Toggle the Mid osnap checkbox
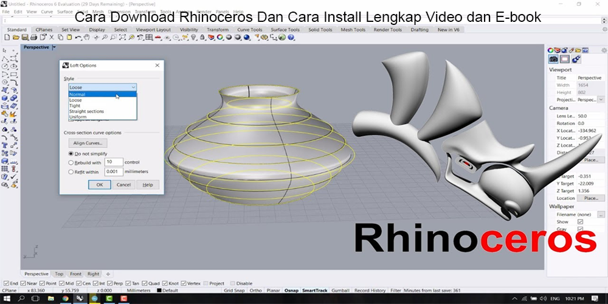Viewport: 608px width, 304px height. (62, 283)
